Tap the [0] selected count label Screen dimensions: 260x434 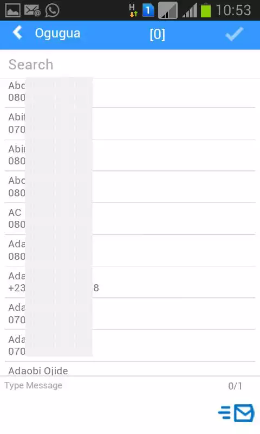point(157,34)
